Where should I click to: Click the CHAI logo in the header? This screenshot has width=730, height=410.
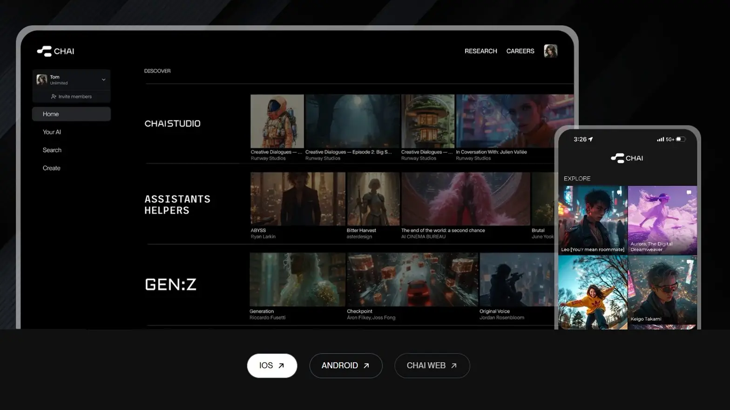[x=55, y=51]
